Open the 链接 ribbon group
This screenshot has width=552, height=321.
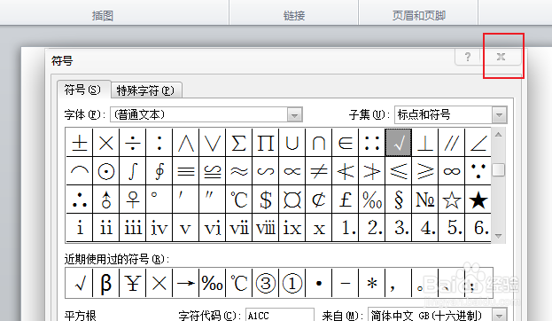pos(294,15)
